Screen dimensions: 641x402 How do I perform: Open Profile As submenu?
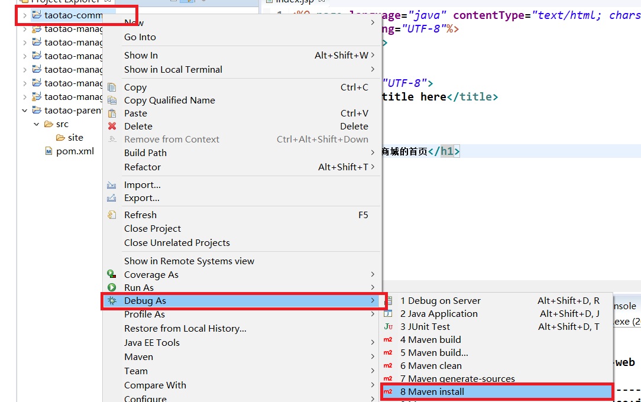(x=242, y=314)
